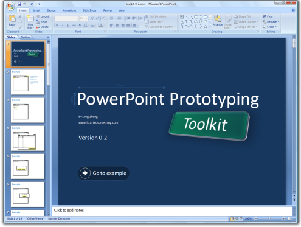Copy the selection

(20, 22)
